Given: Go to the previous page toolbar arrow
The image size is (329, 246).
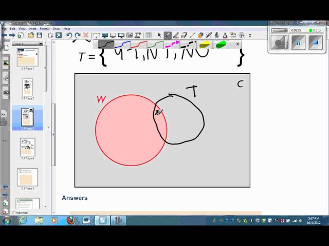Looking at the screenshot, I should coord(5,35).
